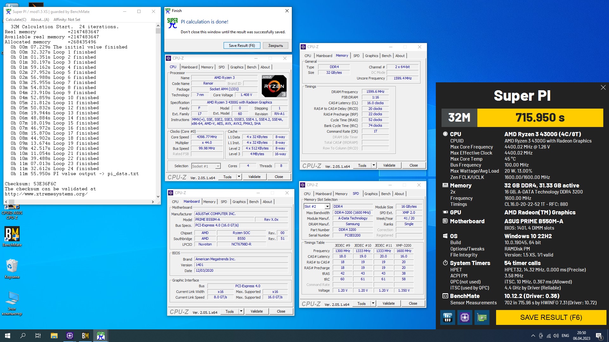This screenshot has width=609, height=342.
Task: Open BenchMate desktop shortcut
Action: click(x=12, y=236)
